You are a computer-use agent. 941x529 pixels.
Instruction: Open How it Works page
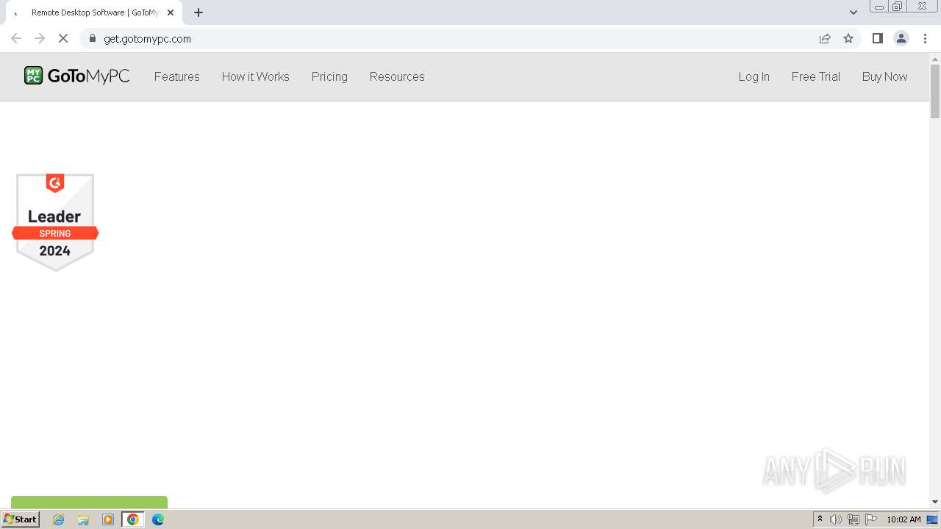point(256,76)
